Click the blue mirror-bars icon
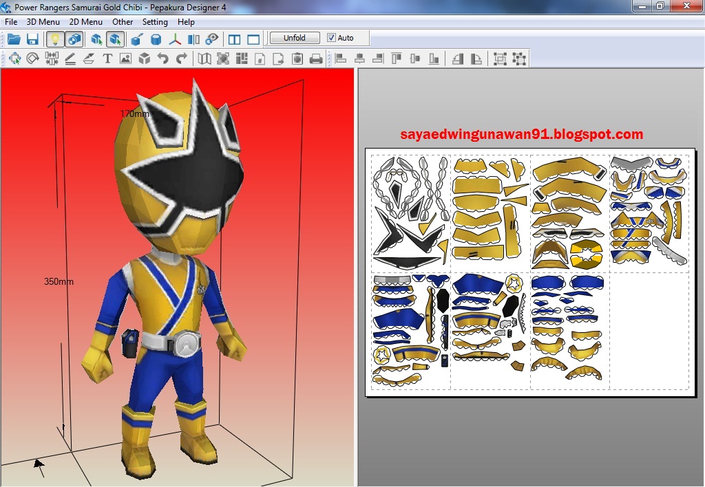The image size is (705, 487). (193, 39)
